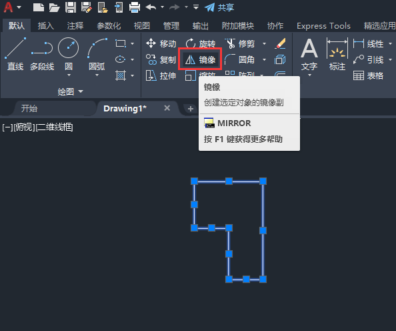Click the 圆角 fillet tool
The image size is (396, 331).
point(240,59)
